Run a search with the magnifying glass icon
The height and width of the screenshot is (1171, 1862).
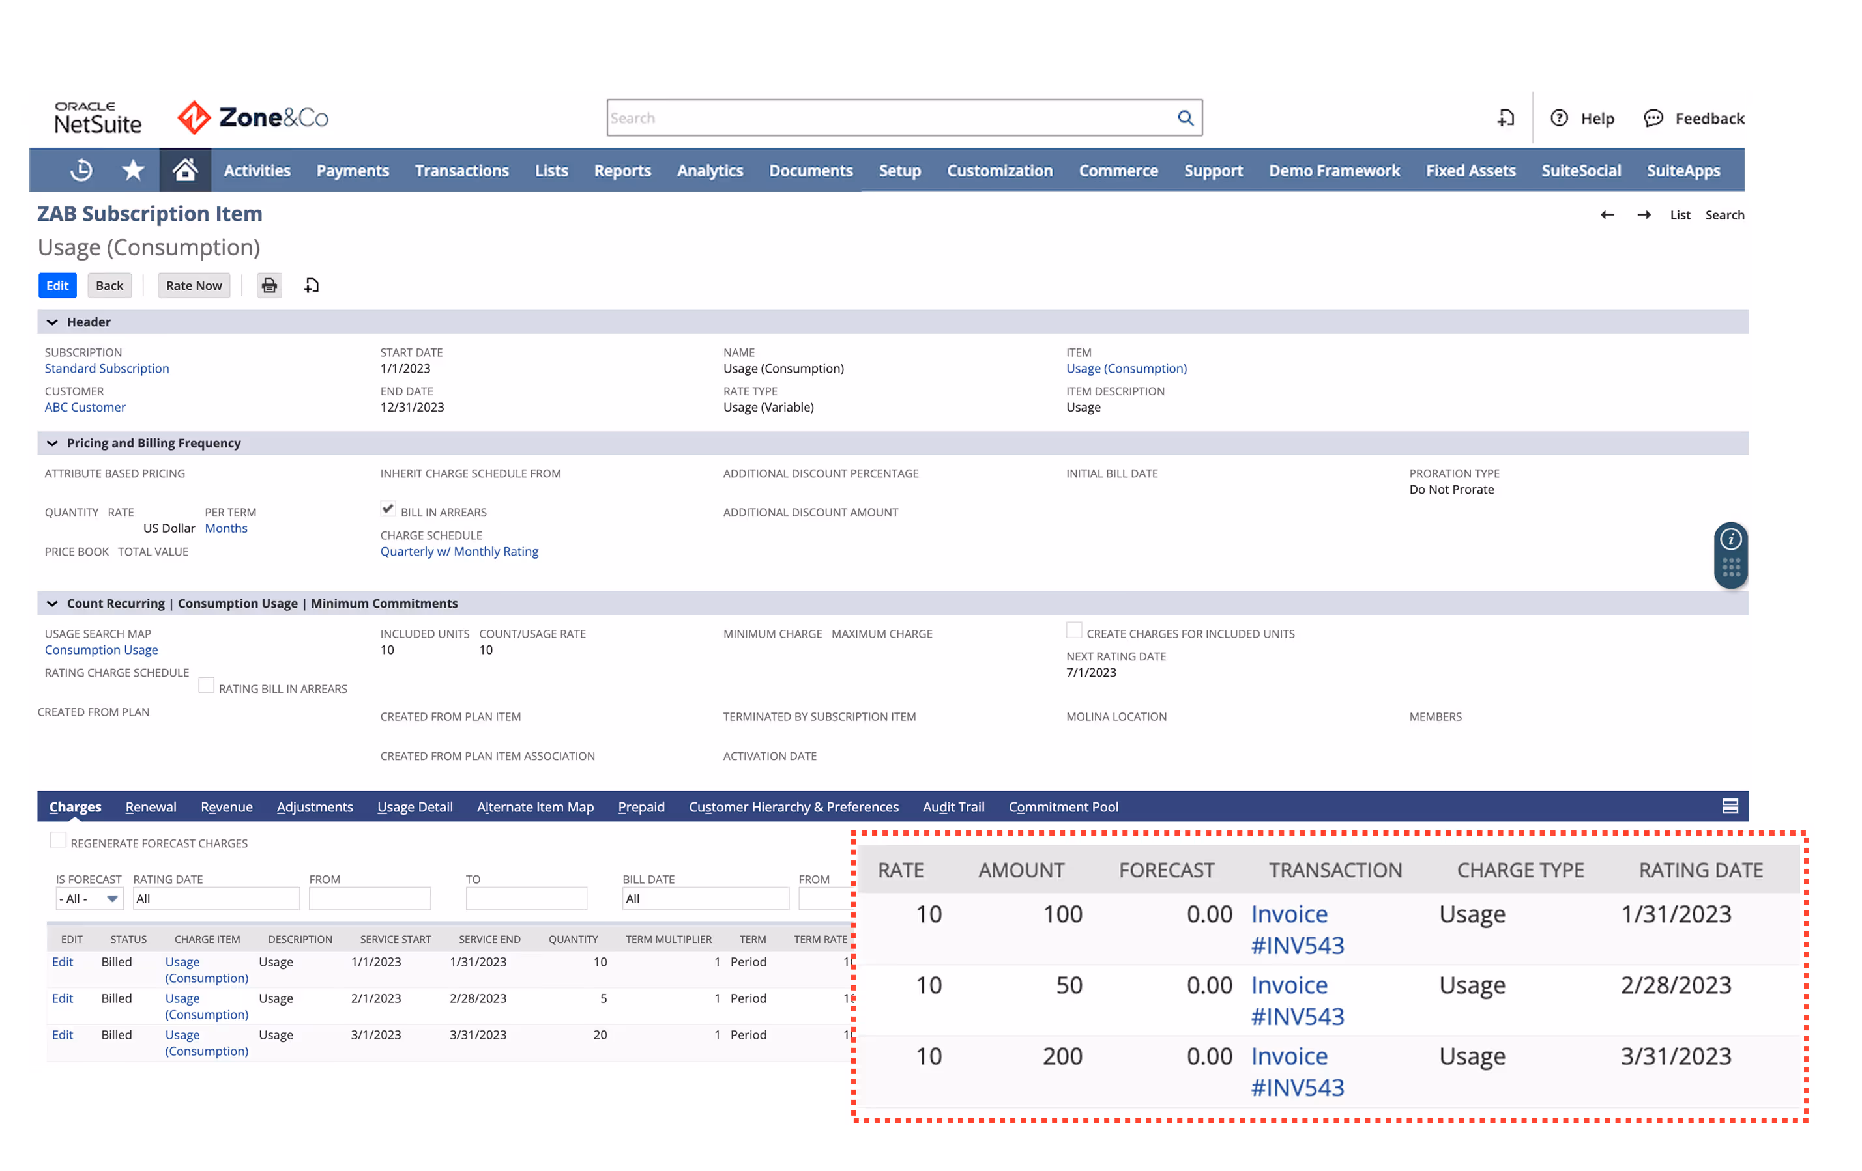pyautogui.click(x=1186, y=117)
